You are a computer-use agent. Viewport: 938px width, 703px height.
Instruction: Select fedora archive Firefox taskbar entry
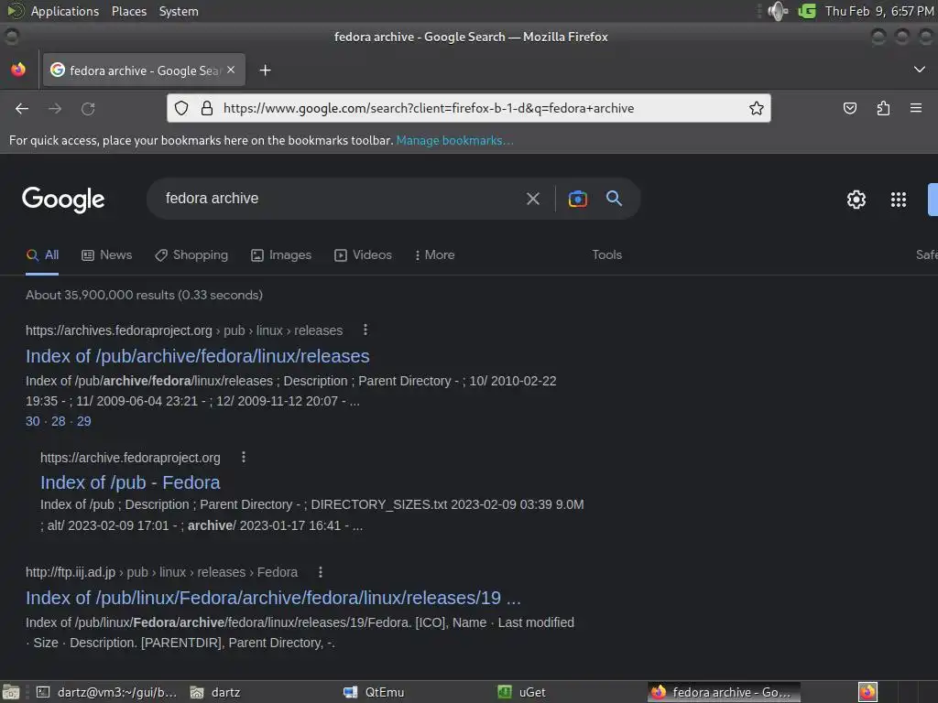click(724, 692)
